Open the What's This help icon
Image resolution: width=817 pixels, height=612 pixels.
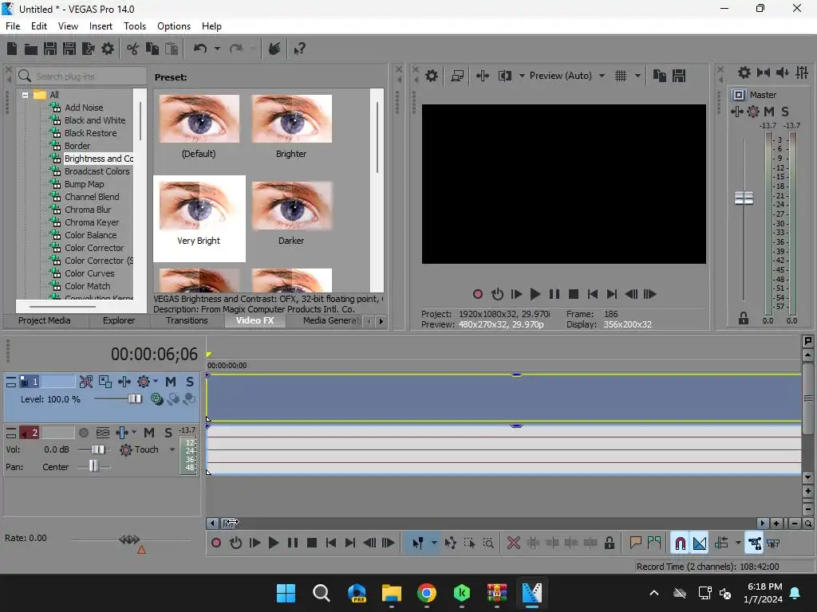pos(299,49)
